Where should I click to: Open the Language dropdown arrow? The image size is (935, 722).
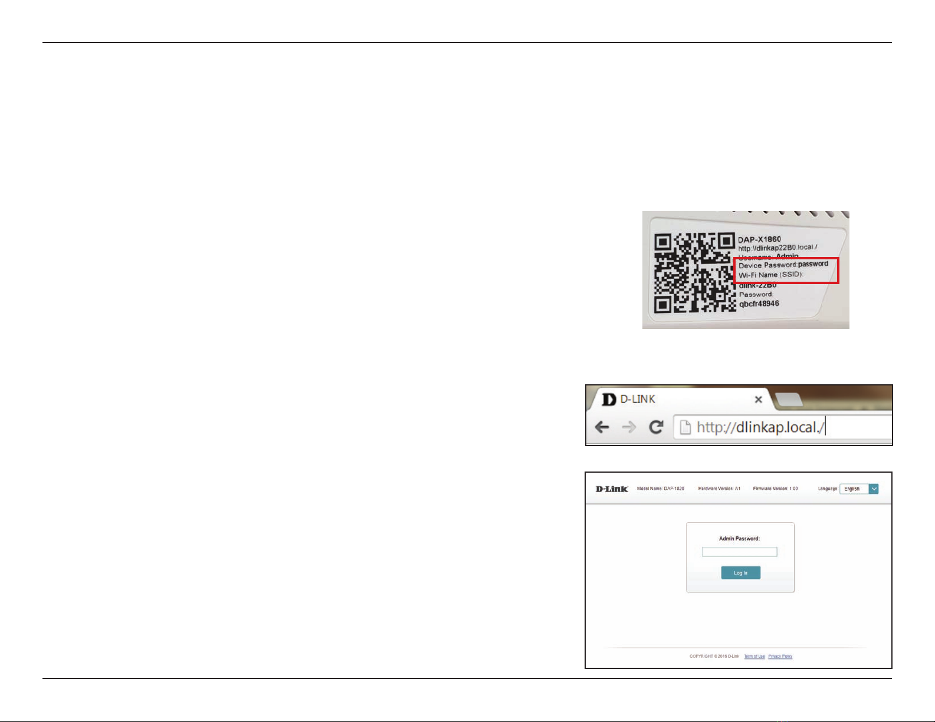tap(874, 489)
